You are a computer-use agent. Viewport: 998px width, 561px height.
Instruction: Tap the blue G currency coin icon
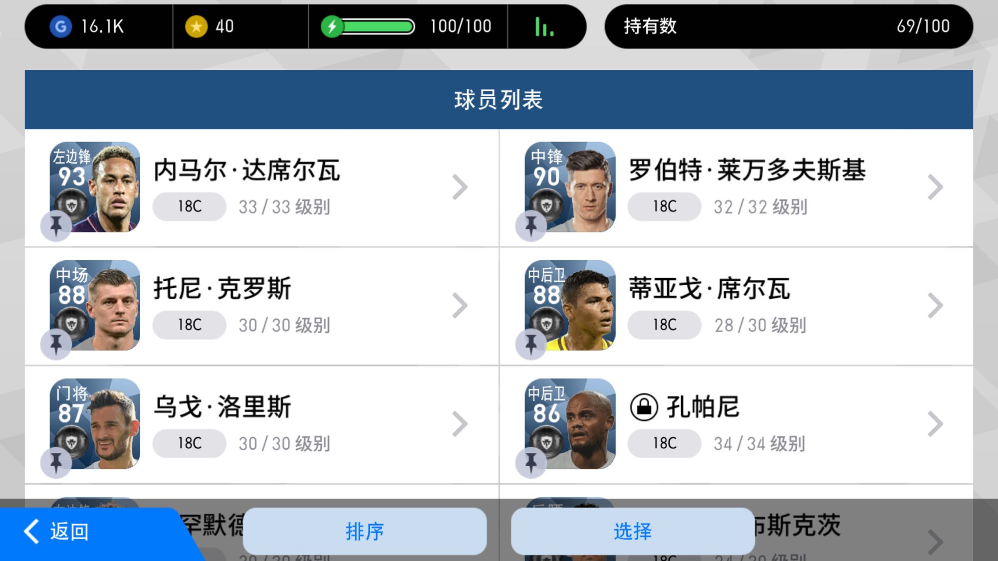[x=60, y=26]
